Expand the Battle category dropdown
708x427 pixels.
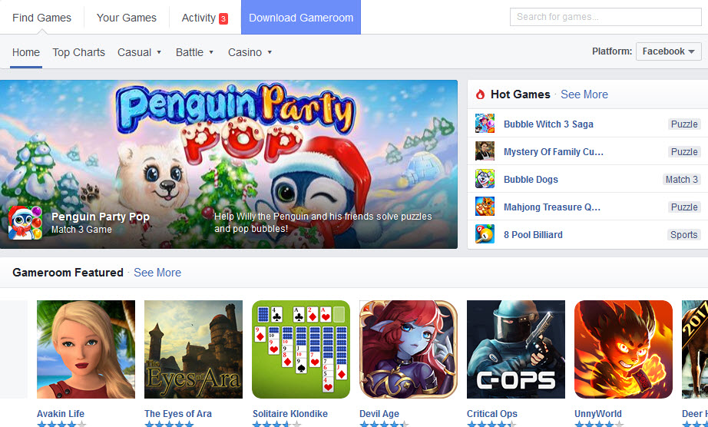coord(194,52)
